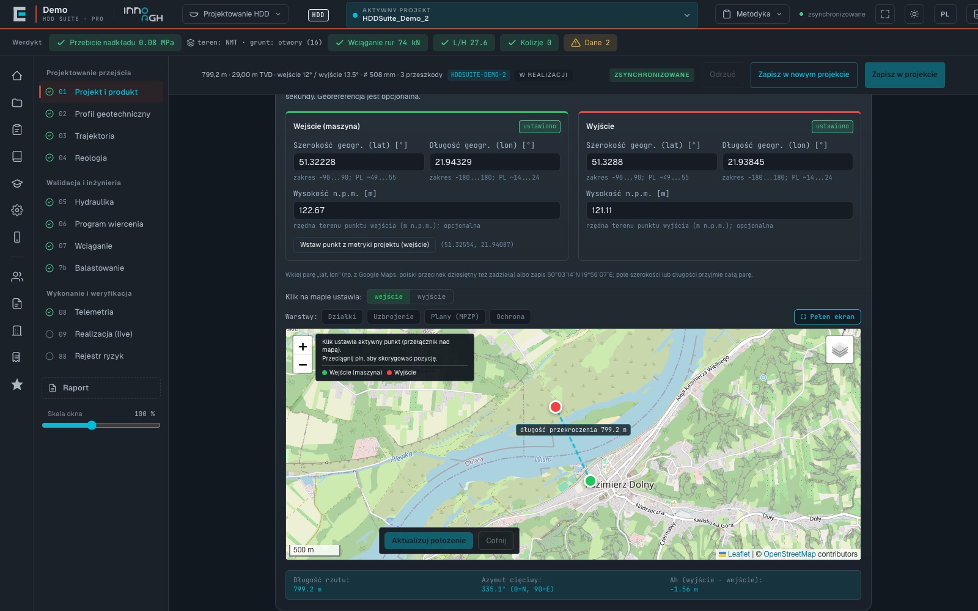Set map click to wyjście
978x611 pixels.
432,297
